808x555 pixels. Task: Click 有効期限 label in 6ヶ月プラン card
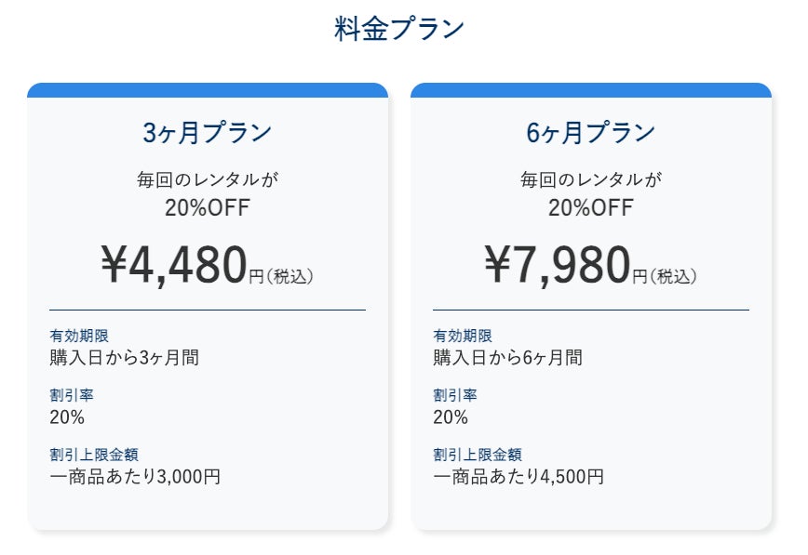tap(463, 336)
